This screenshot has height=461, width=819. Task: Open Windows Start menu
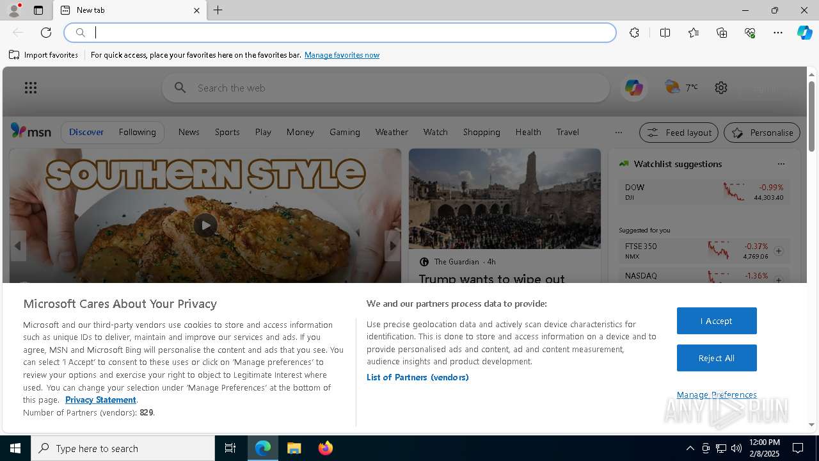[15, 448]
